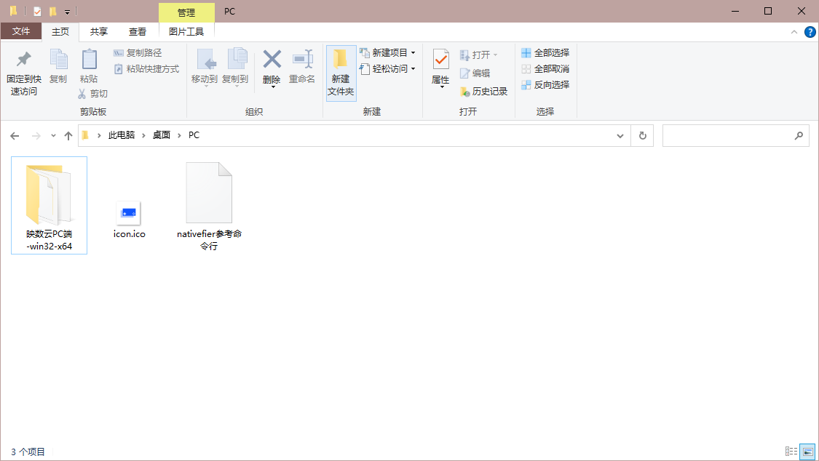Viewport: 819px width, 461px height.
Task: Open the 新建项目 dropdown arrow
Action: 412,52
